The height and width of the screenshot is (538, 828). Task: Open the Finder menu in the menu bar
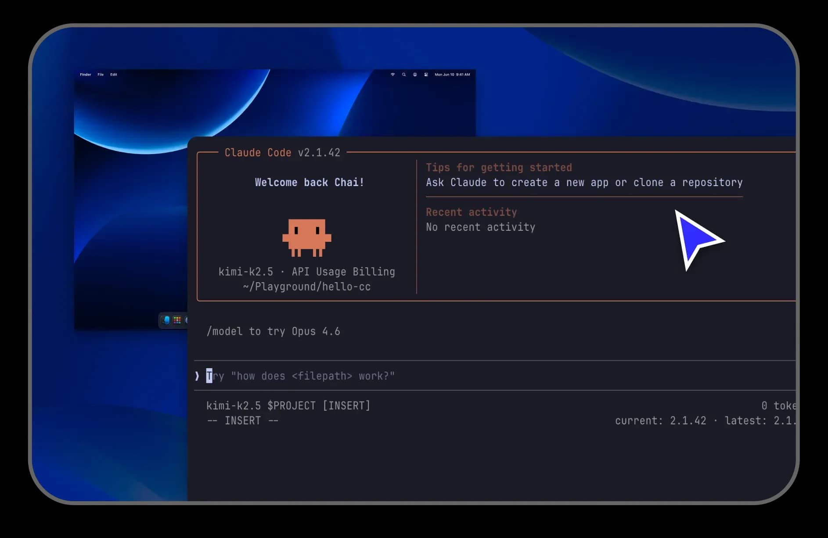point(85,75)
